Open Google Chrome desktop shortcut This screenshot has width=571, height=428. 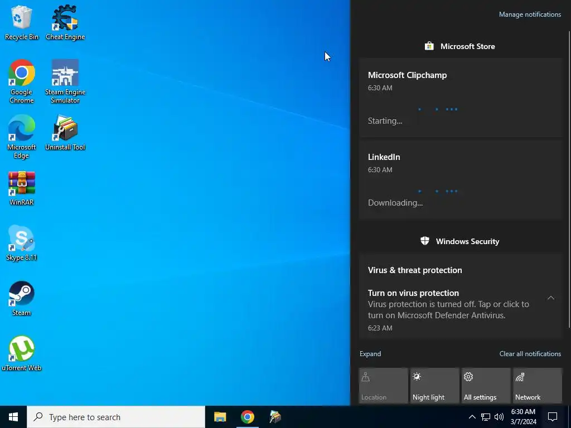click(22, 81)
